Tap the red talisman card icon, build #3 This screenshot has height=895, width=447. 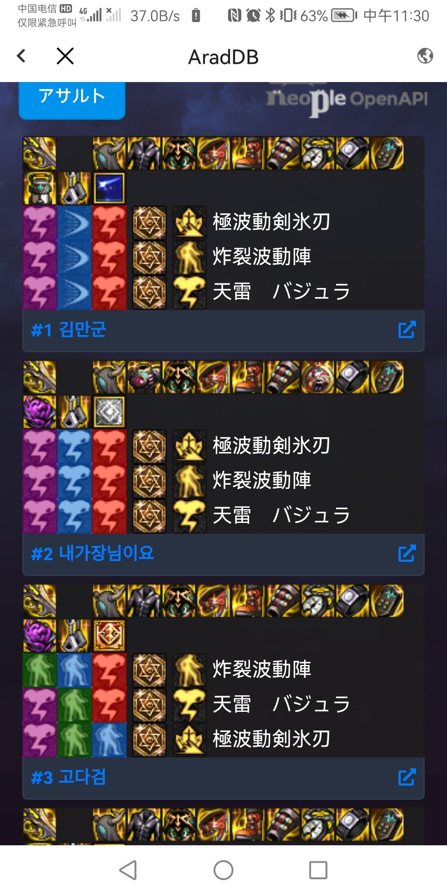pos(109,636)
